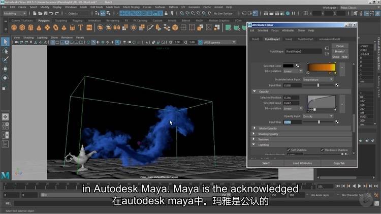Click the Hide button in Attribute Editor
The height and width of the screenshot is (214, 381).
tap(344, 56)
